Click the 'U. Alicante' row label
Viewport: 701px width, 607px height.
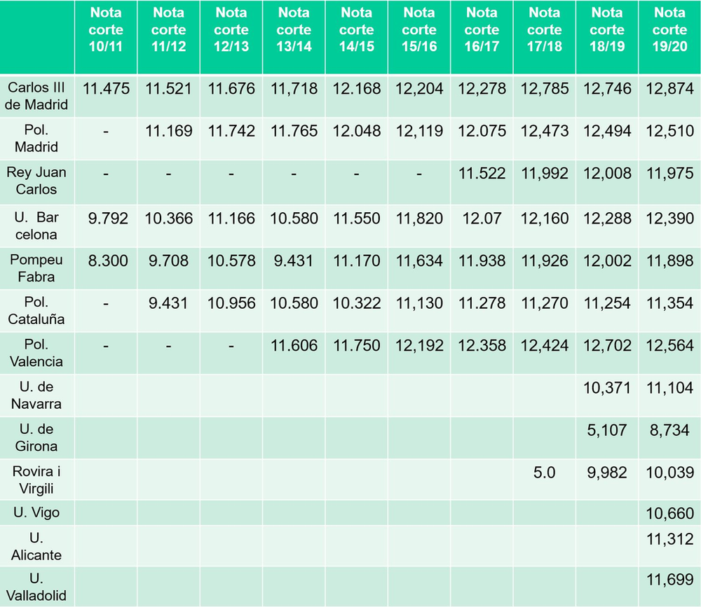pyautogui.click(x=36, y=547)
